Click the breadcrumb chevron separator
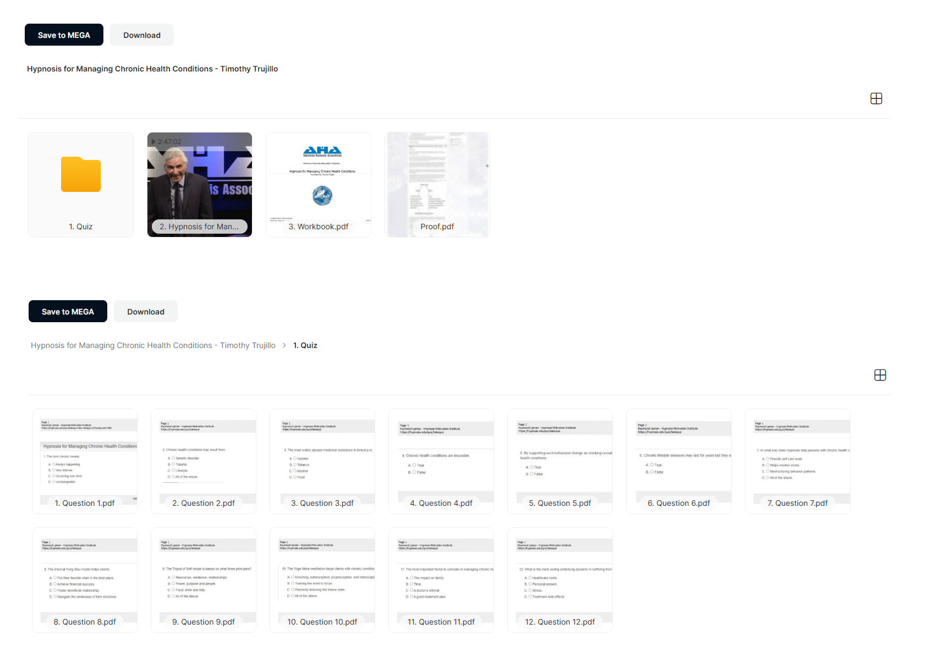 [284, 345]
